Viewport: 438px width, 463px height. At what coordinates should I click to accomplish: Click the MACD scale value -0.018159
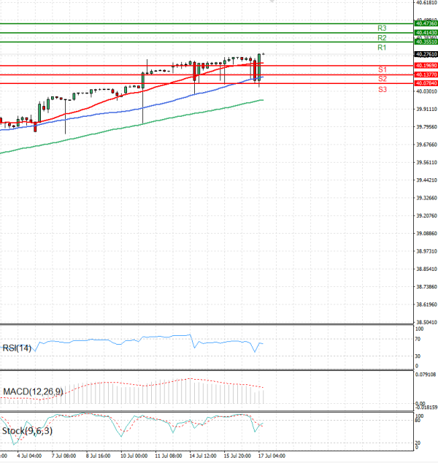pyautogui.click(x=426, y=407)
